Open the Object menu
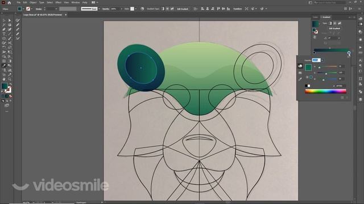This screenshot has height=204, width=364. pyautogui.click(x=33, y=2)
